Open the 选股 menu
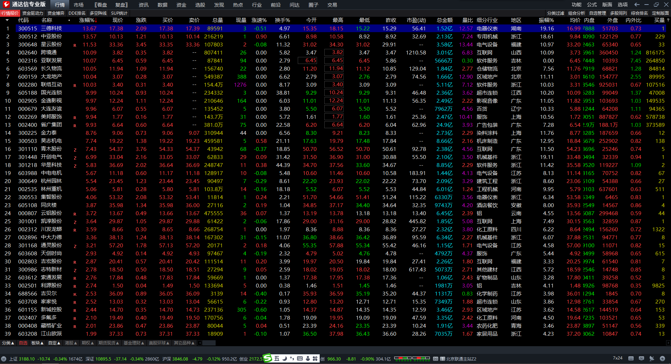This screenshot has height=364, width=671. (200, 5)
